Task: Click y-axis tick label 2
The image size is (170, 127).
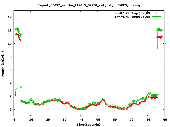Action: 11,96
